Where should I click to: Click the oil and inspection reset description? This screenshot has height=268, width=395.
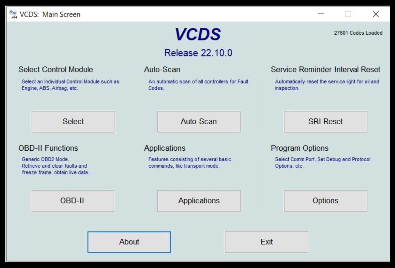(327, 84)
